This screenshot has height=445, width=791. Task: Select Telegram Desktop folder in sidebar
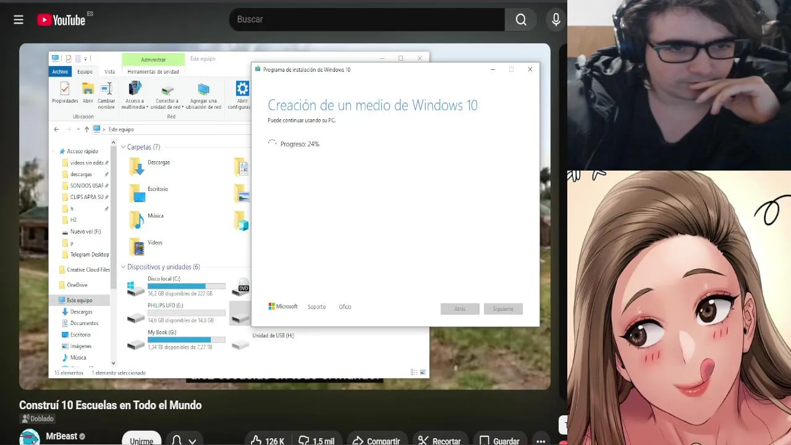[85, 254]
